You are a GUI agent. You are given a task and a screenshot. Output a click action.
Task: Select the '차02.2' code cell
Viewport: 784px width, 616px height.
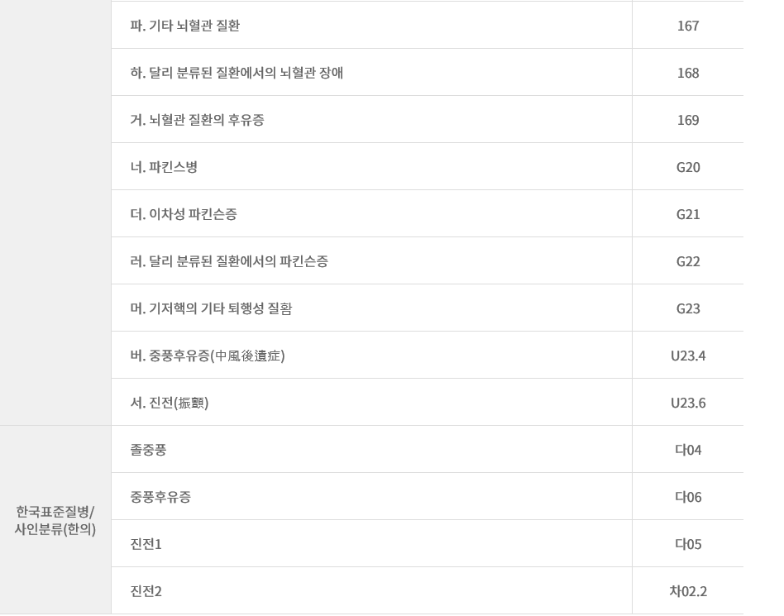point(688,591)
